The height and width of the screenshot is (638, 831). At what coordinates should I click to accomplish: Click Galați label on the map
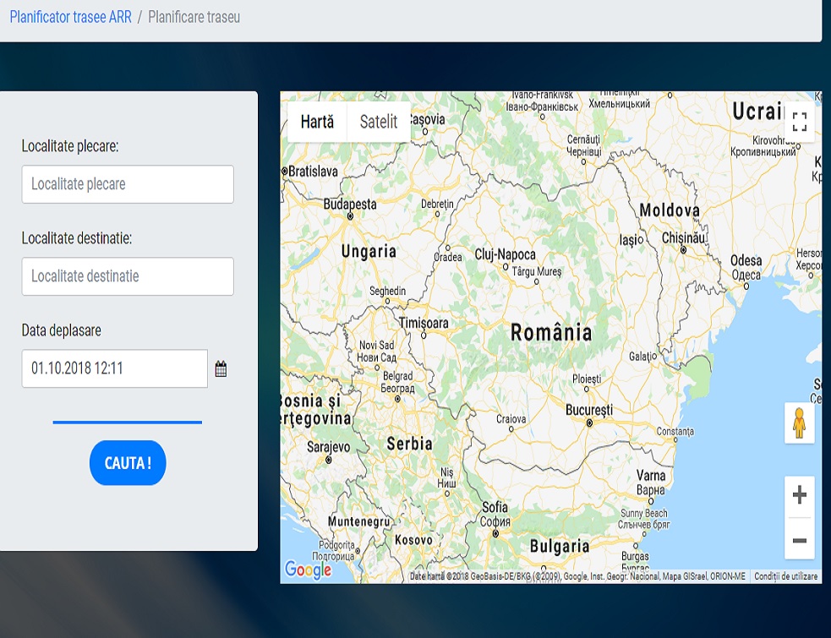click(641, 356)
